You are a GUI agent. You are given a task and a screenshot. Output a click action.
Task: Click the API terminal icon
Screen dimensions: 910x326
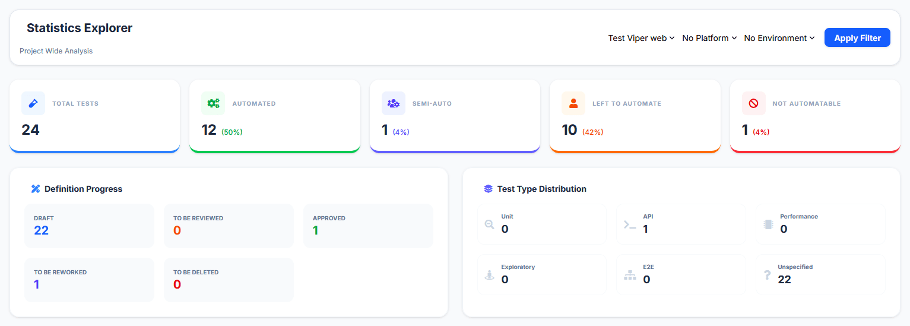(630, 224)
